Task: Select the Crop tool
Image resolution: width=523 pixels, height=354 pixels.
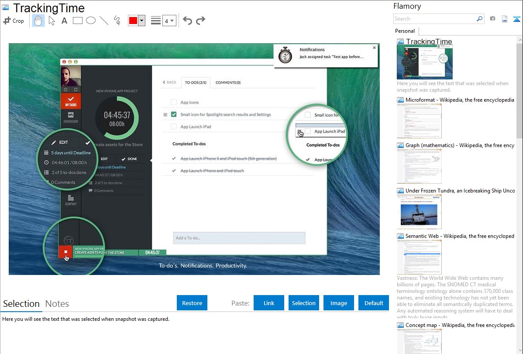Action: click(x=14, y=21)
